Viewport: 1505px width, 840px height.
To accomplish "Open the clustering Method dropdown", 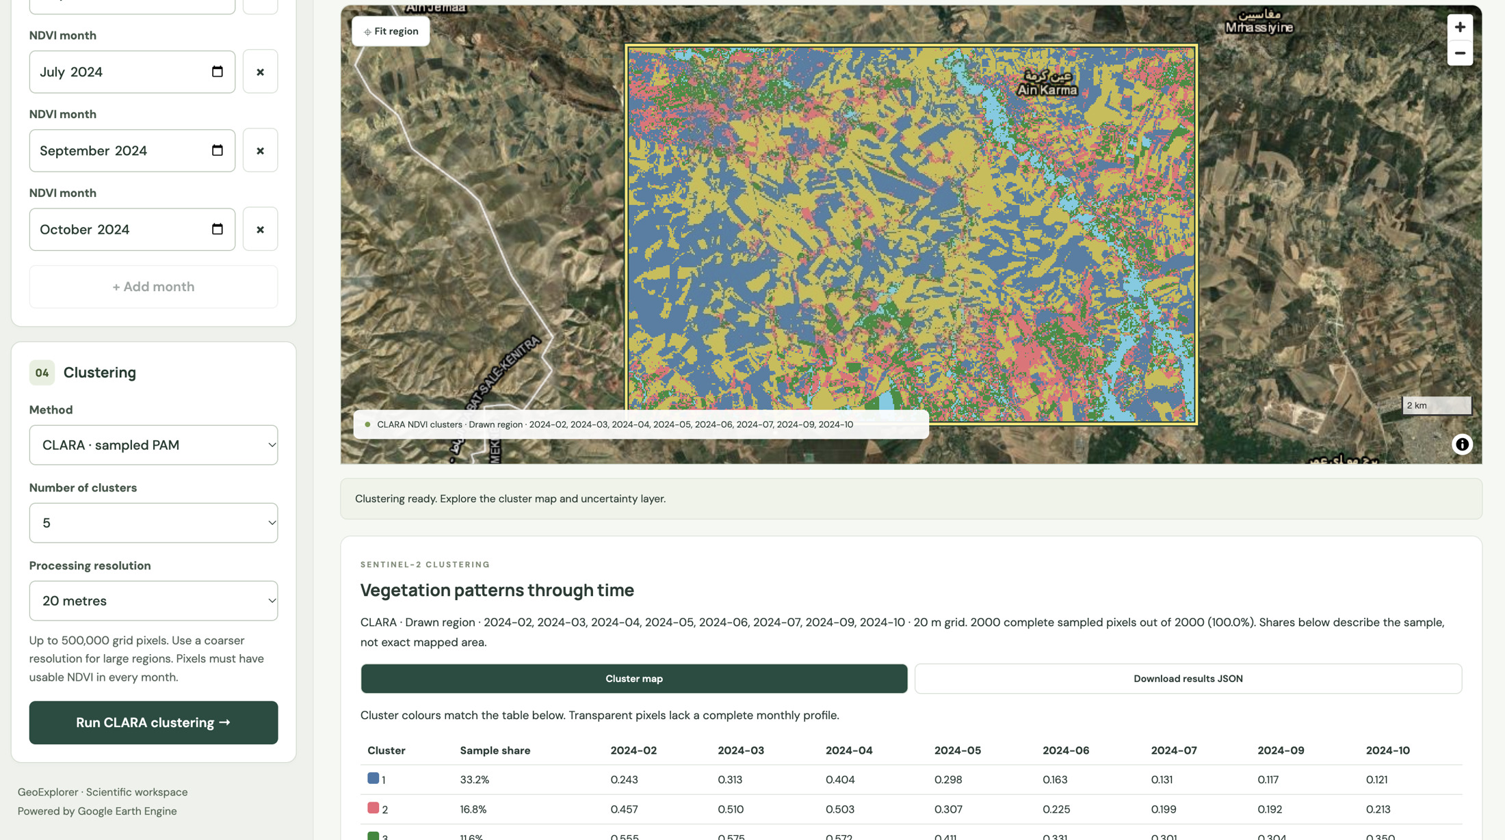I will click(x=153, y=445).
